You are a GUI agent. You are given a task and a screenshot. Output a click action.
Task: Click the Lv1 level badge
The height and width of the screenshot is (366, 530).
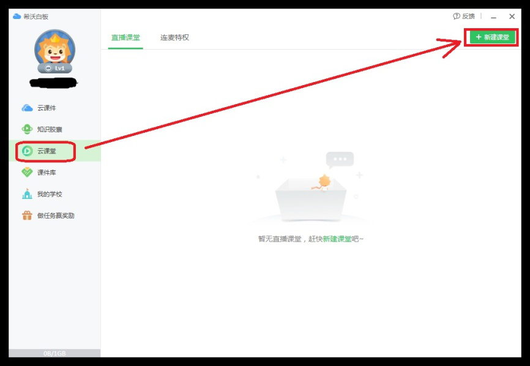(54, 68)
